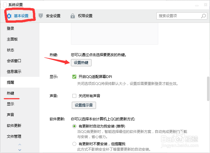
Task: Select 会话窗口 in the sidebar
Action: (x=20, y=61)
